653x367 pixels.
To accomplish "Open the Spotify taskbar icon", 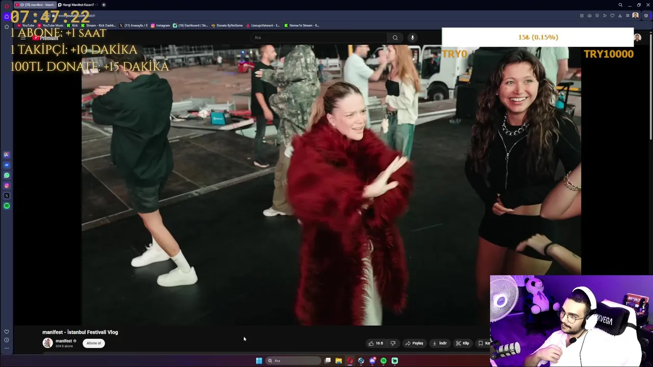I will pos(383,361).
